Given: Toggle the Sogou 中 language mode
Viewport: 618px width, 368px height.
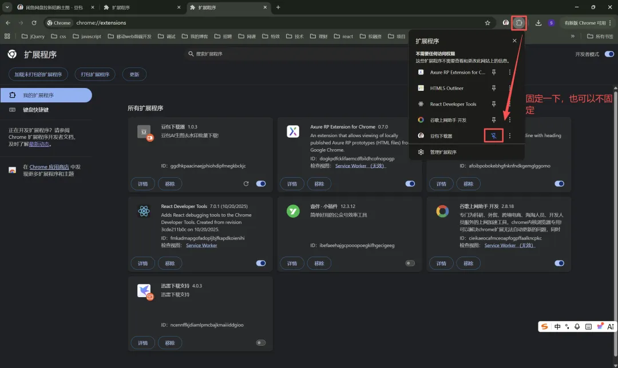Looking at the screenshot, I should click(x=557, y=327).
